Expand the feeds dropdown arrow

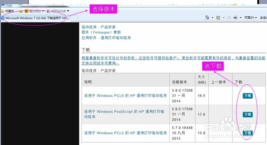tap(224, 18)
